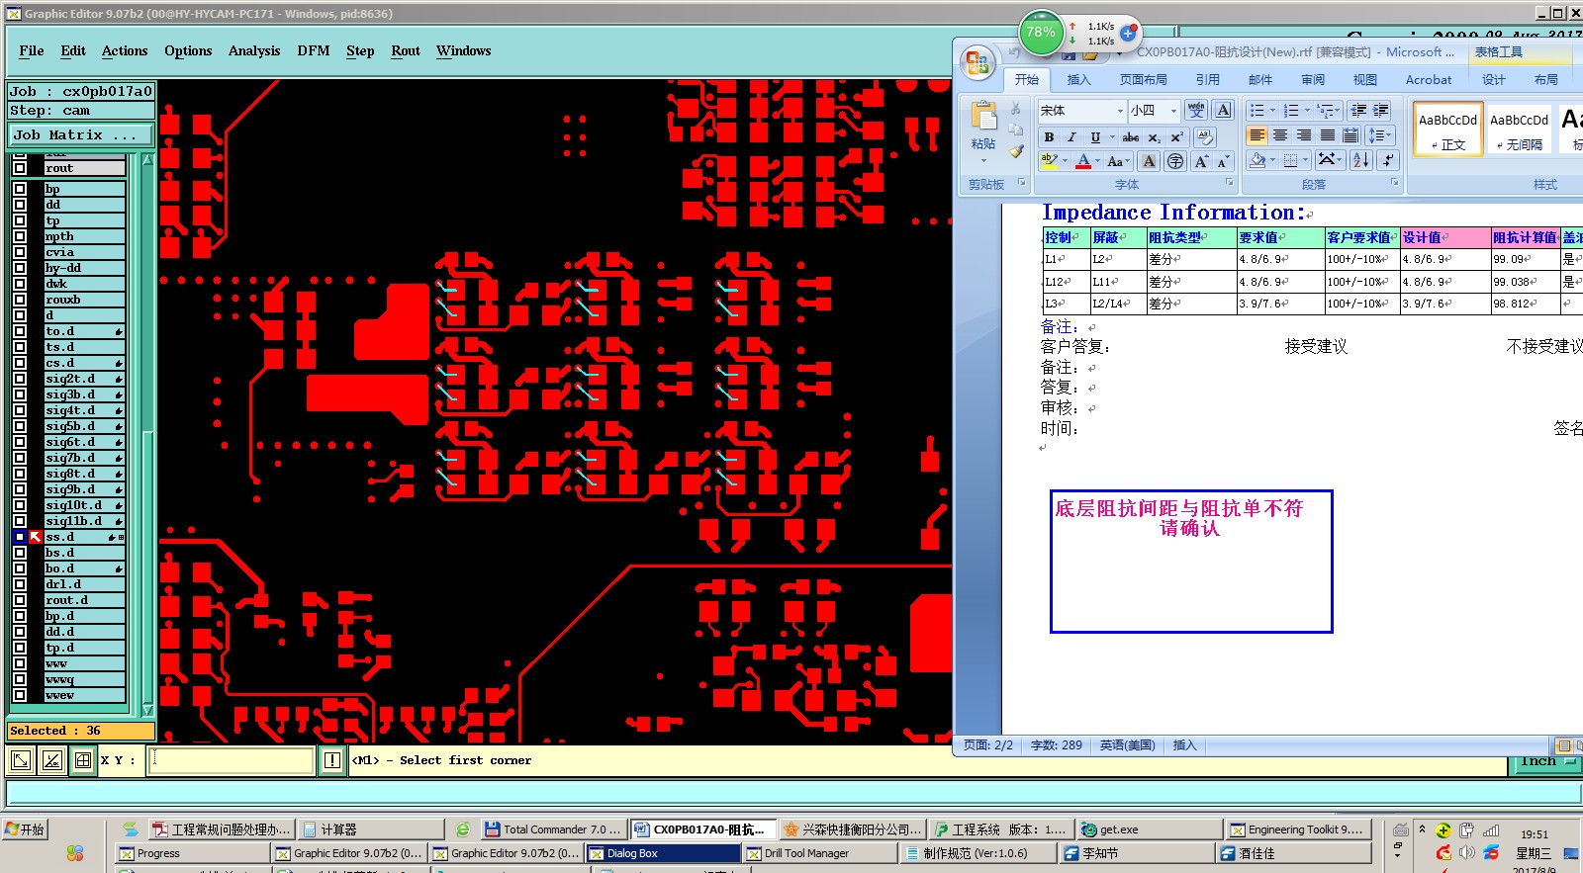Toggle the checkbox for layer ss.d
Image resolution: width=1583 pixels, height=873 pixels.
[20, 537]
